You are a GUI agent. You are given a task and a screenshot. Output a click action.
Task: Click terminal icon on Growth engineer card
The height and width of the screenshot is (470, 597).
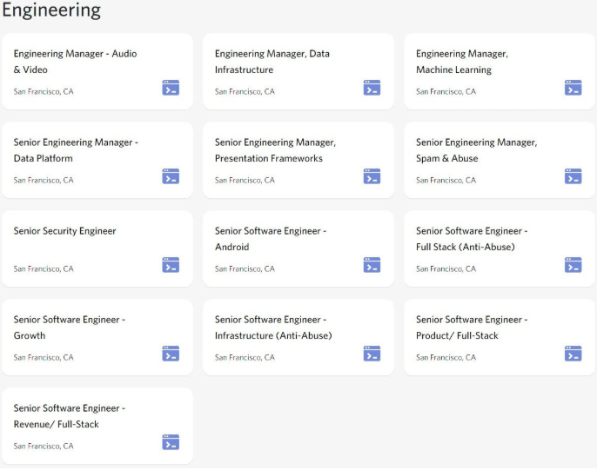pos(171,354)
